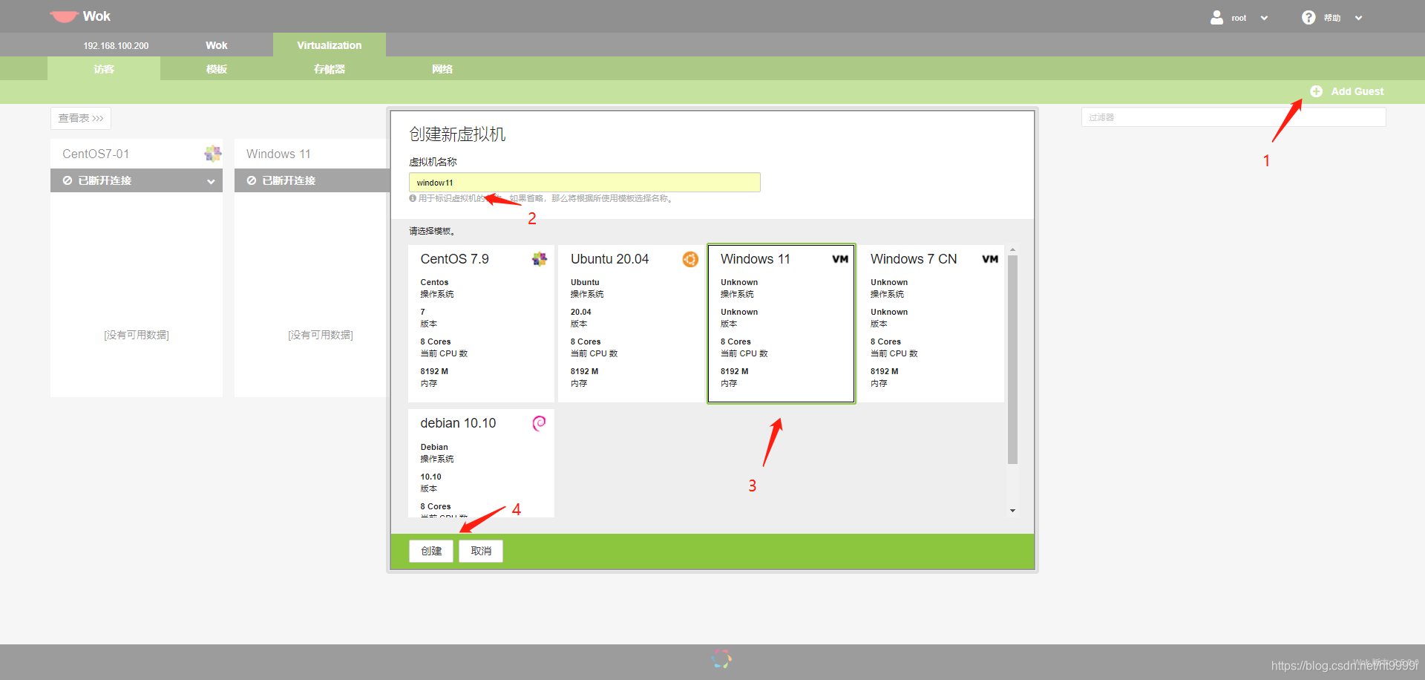Image resolution: width=1425 pixels, height=680 pixels.
Task: Select the debian 10.10 template card
Action: pos(482,463)
